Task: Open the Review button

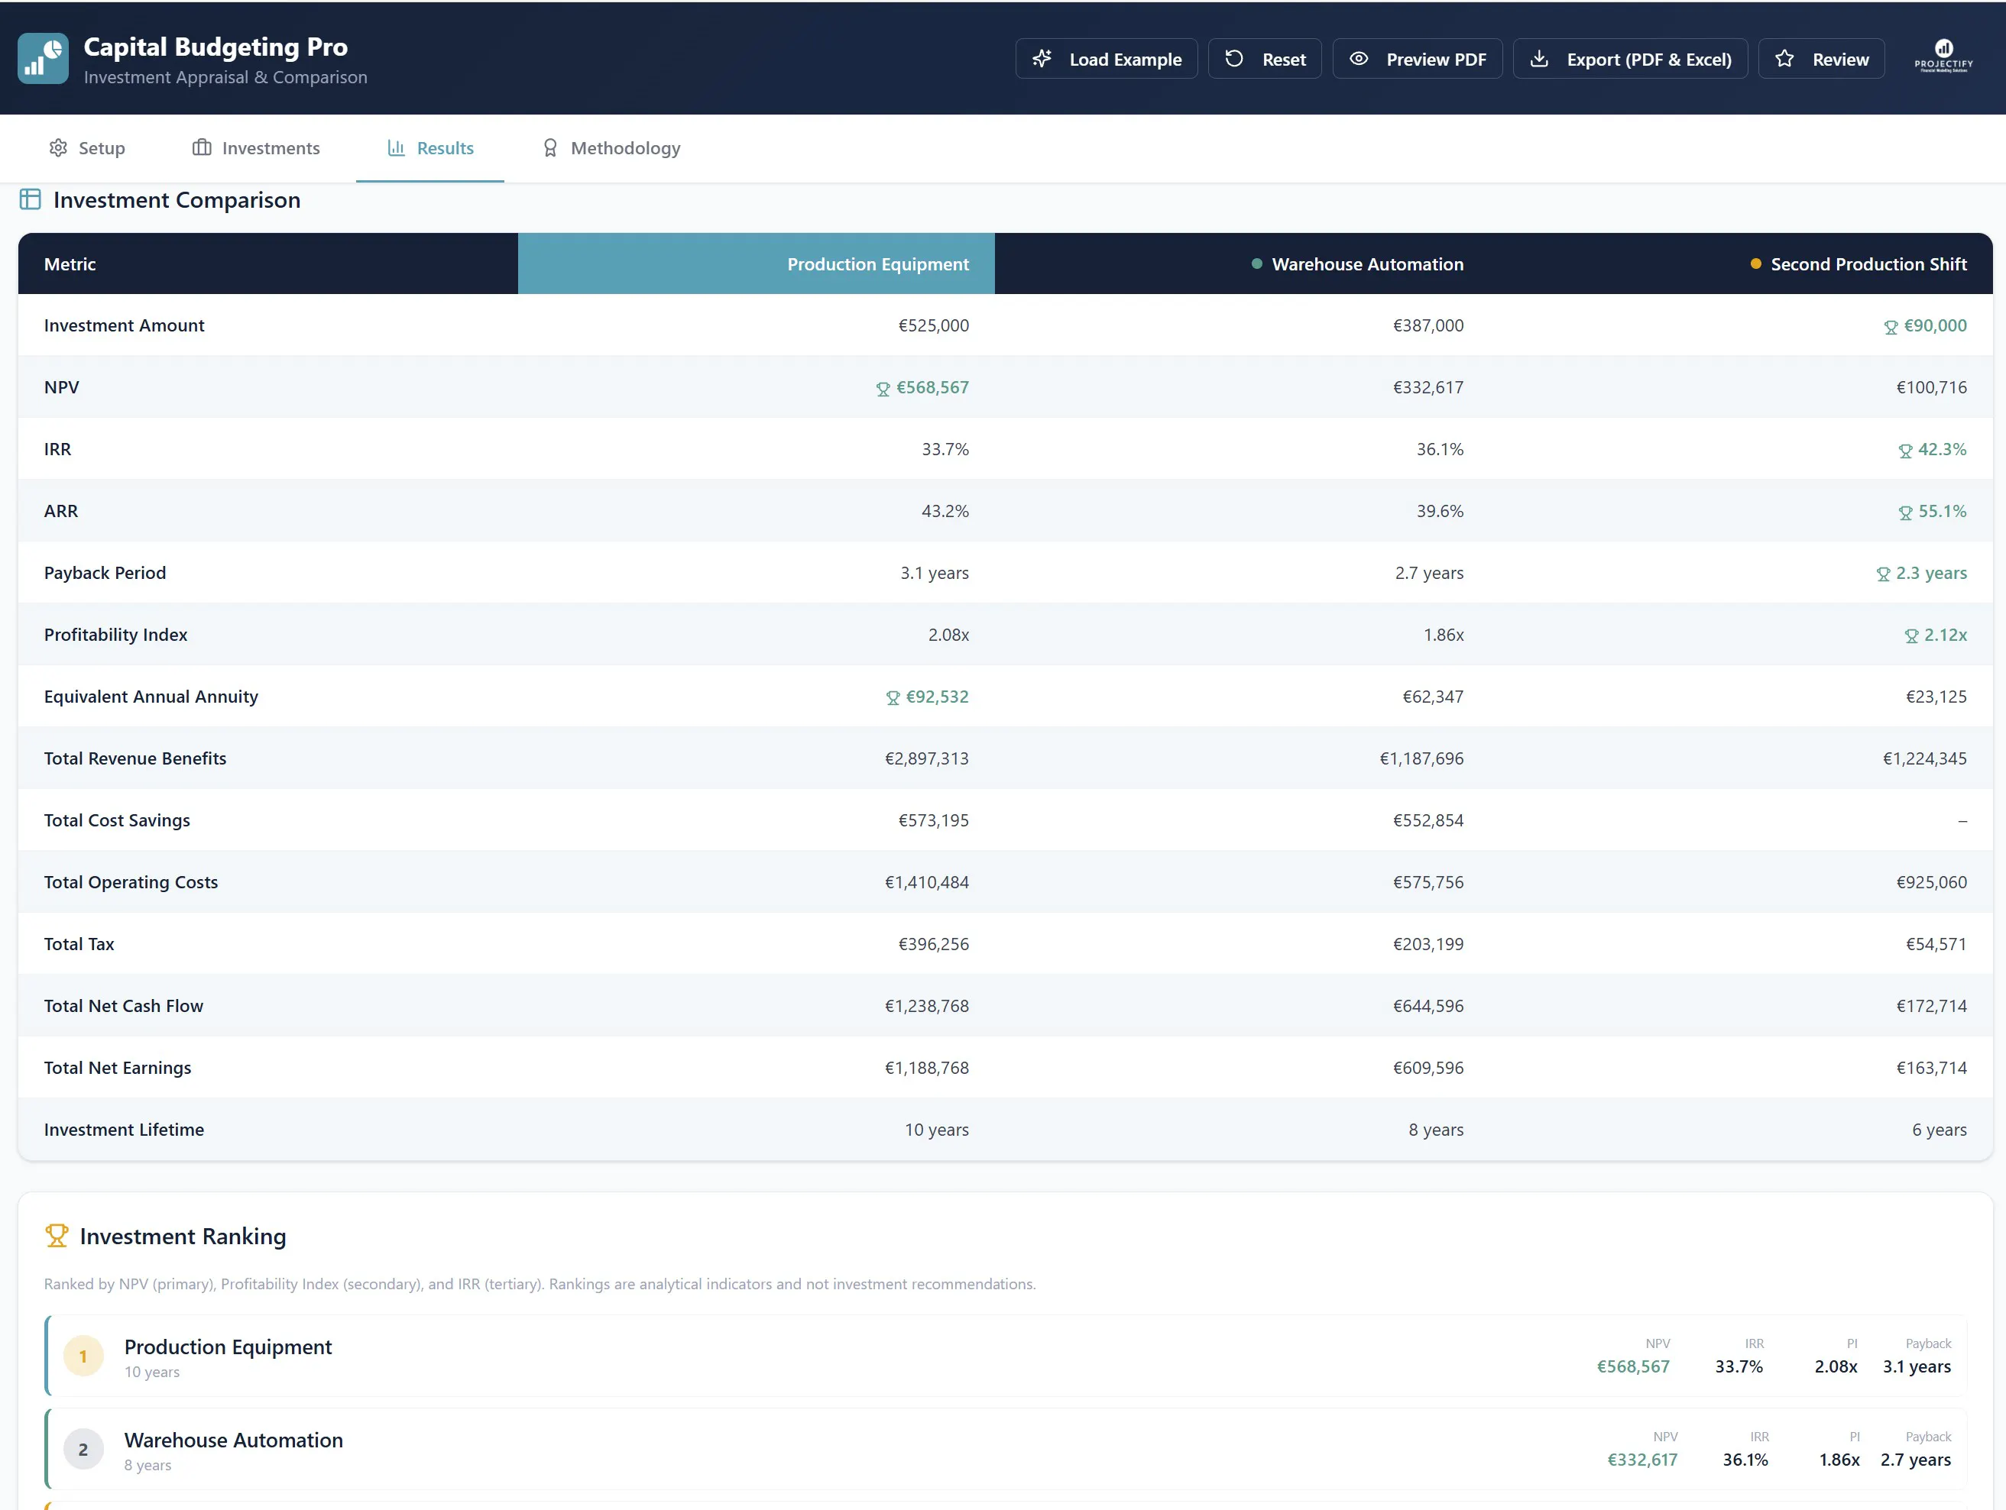Action: (1822, 59)
